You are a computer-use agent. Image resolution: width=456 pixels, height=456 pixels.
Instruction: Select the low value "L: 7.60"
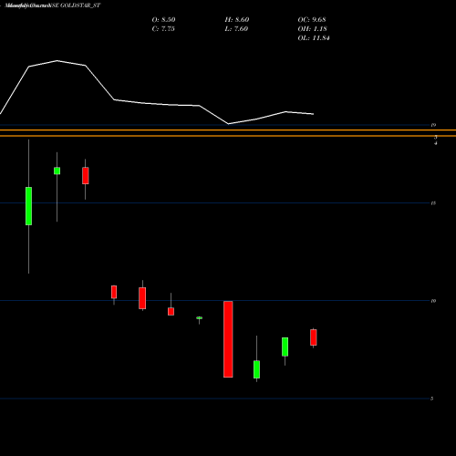236,28
